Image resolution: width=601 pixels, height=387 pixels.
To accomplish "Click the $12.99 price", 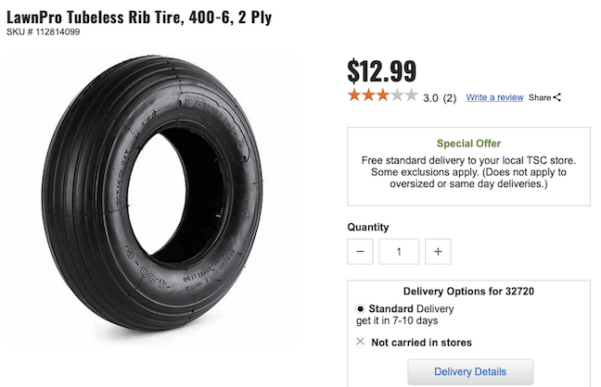I will pos(381,70).
